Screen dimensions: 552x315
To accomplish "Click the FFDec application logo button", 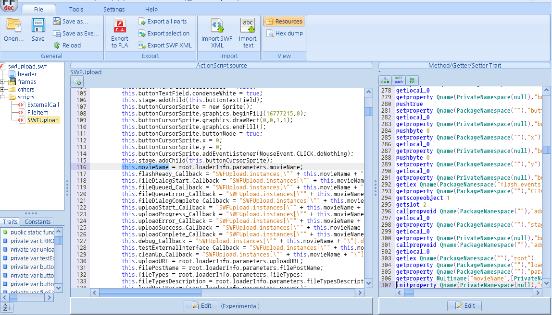I will (9, 5).
